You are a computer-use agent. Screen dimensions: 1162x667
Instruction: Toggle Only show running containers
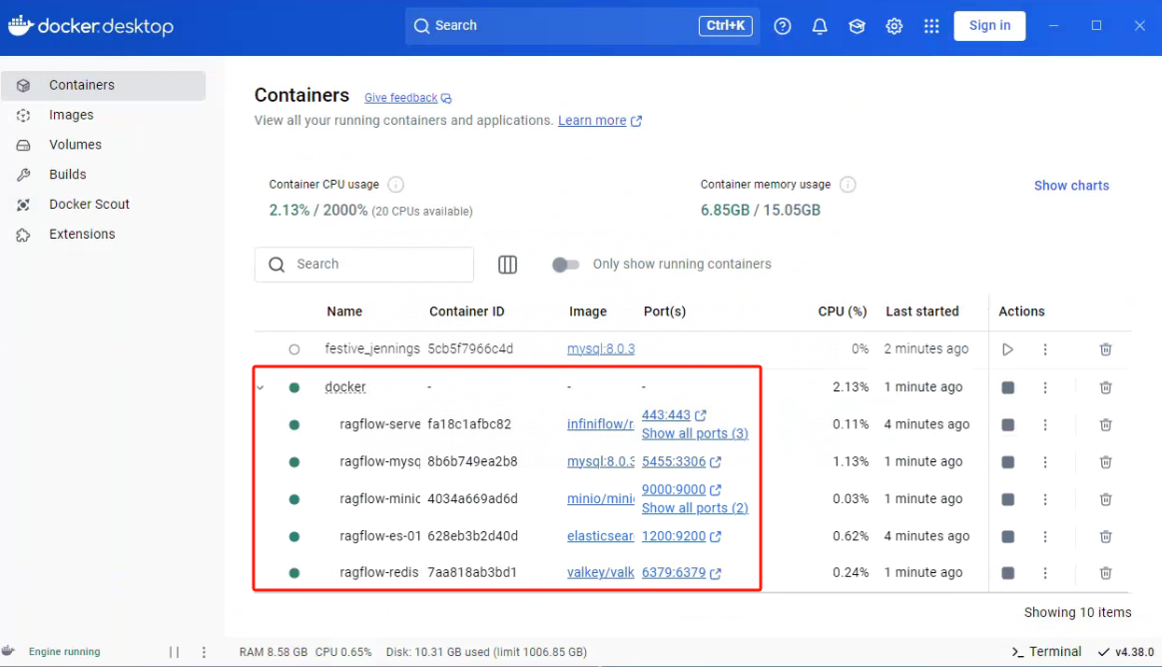coord(566,265)
